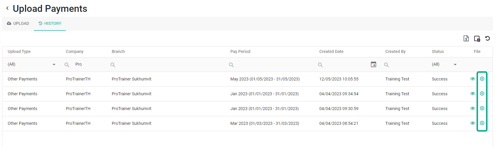Screen dimensions: 497x147
Task: Switch to the UPLOAD tab
Action: (x=18, y=23)
